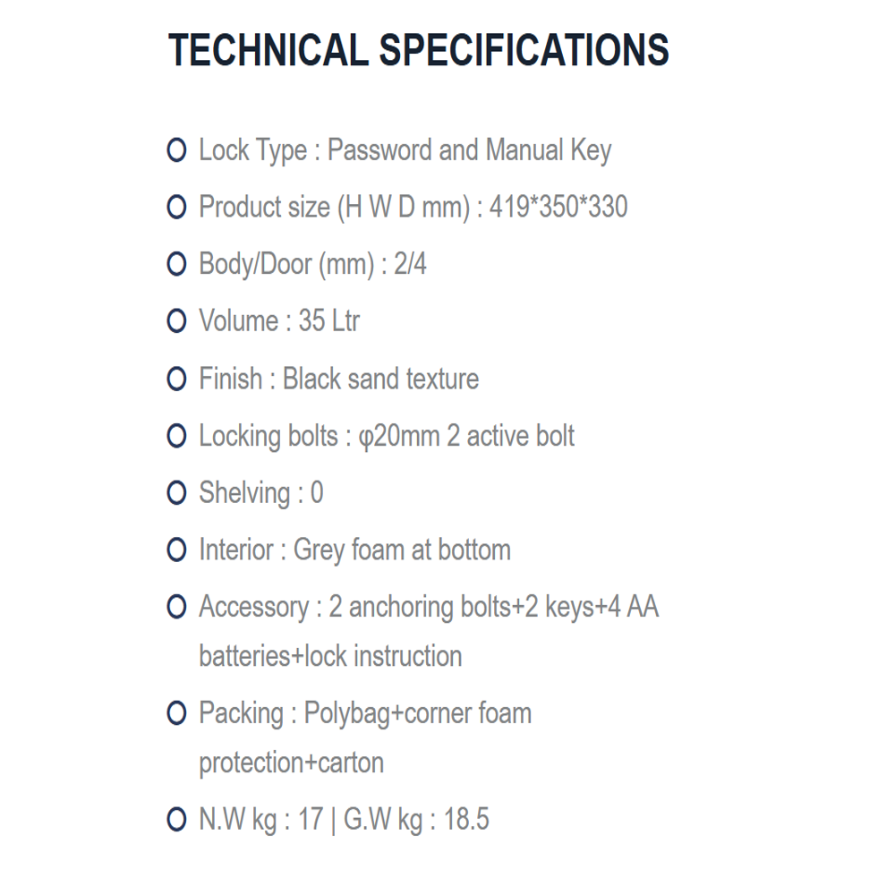
Task: Click the bullet circle beside Interior
Action: click(176, 550)
